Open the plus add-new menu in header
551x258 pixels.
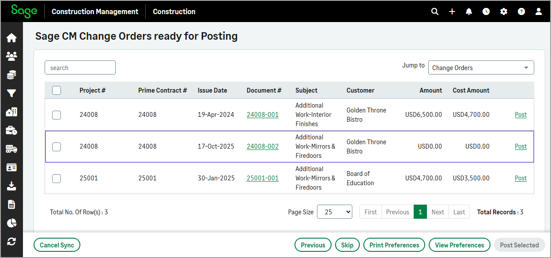point(452,12)
